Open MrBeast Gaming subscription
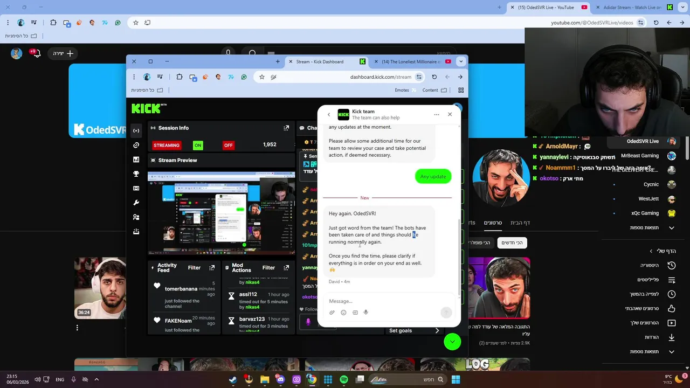Image resolution: width=690 pixels, height=388 pixels. [648, 156]
